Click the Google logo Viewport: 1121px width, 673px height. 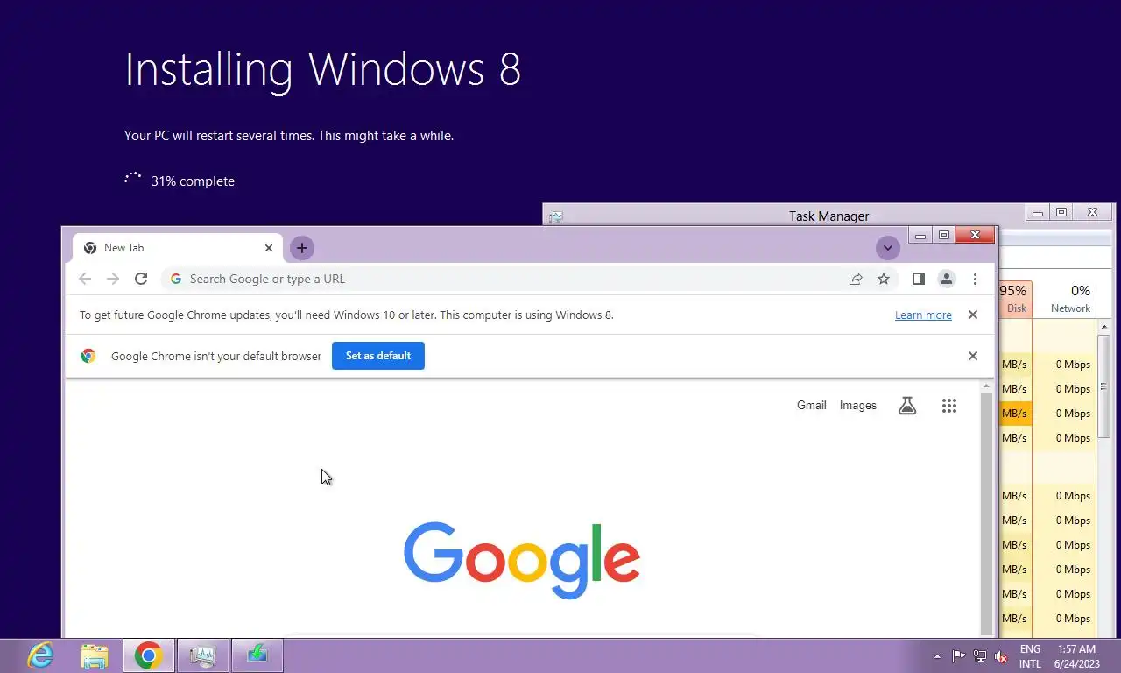pos(522,560)
